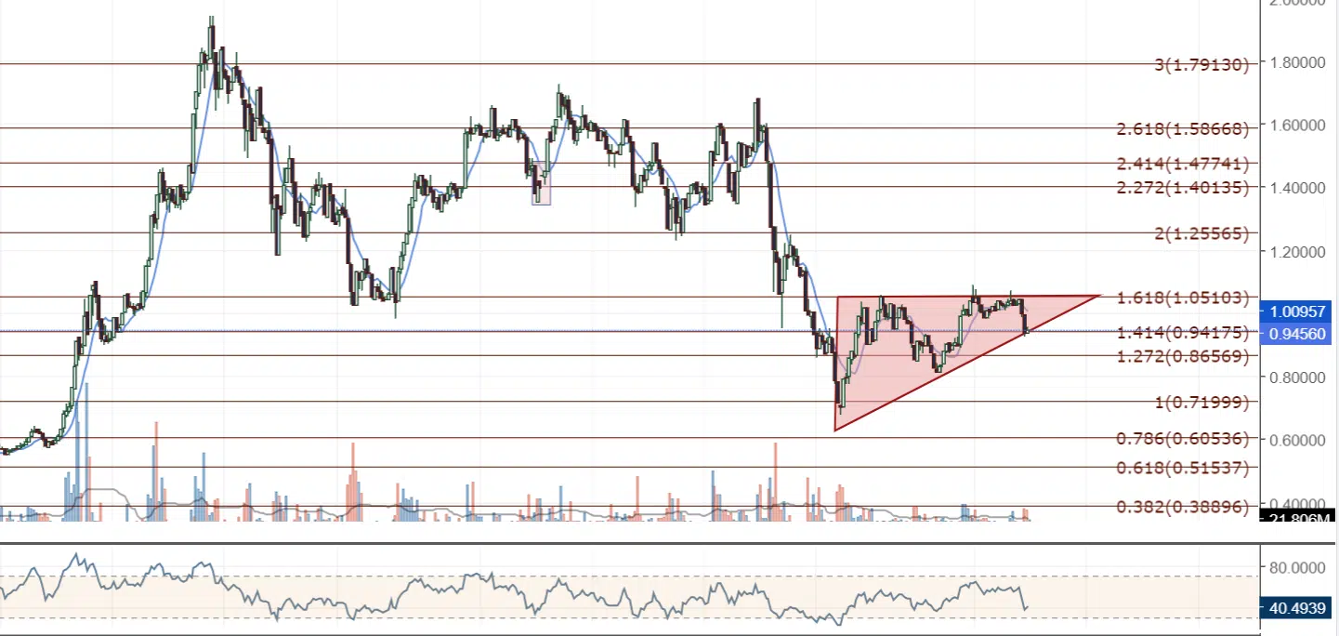The height and width of the screenshot is (636, 1339).
Task: Click the 21.806M volume value tag
Action: pyautogui.click(x=1295, y=516)
